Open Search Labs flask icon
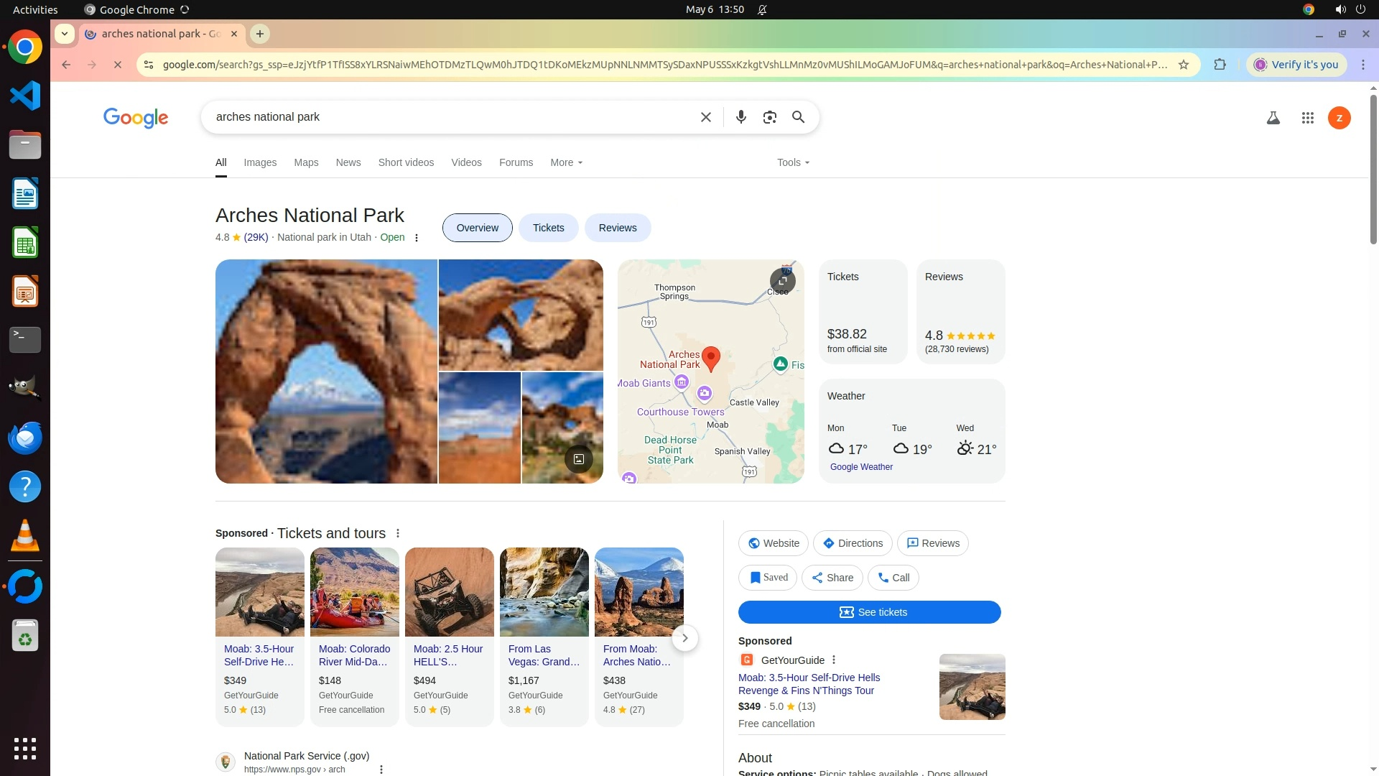 [1273, 118]
